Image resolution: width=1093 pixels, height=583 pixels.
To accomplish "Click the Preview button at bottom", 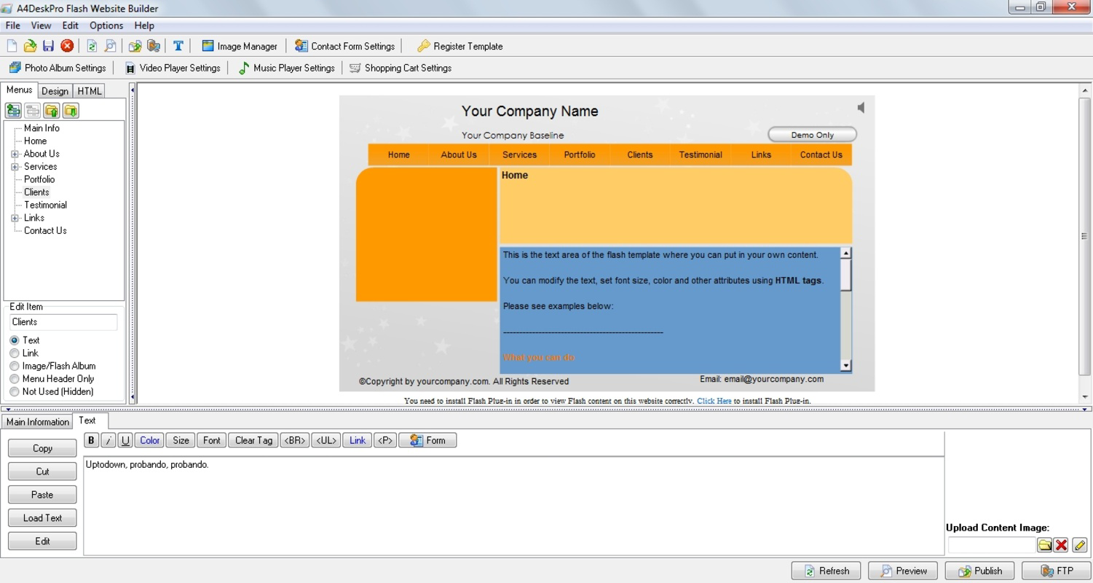I will pyautogui.click(x=902, y=571).
